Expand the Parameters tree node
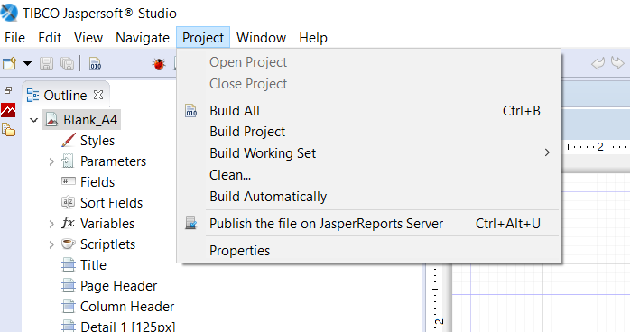Image resolution: width=630 pixels, height=332 pixels. coord(51,161)
